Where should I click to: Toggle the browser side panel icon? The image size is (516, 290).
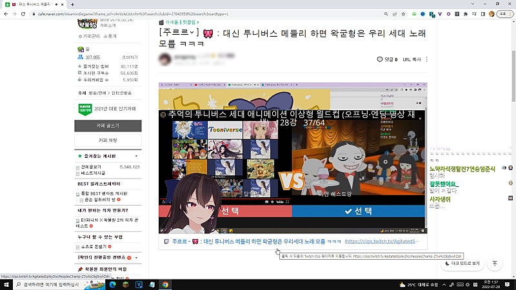coord(482,14)
